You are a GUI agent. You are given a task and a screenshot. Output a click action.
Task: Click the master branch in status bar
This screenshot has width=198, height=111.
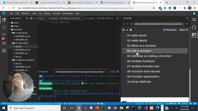pyautogui.click(x=58, y=104)
